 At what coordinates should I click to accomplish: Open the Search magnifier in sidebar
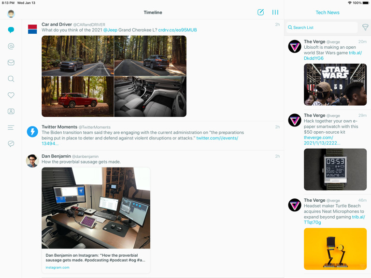(11, 79)
